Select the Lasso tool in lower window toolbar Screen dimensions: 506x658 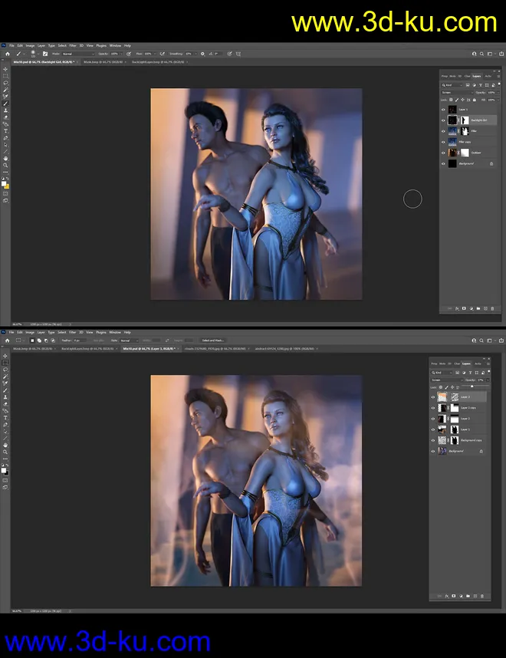[5, 370]
